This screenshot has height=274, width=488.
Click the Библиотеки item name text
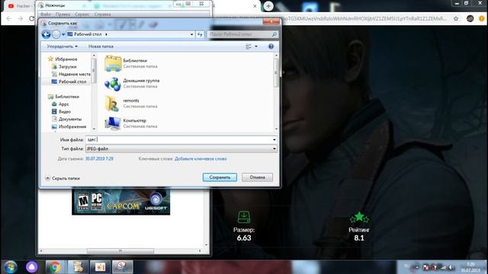[135, 61]
